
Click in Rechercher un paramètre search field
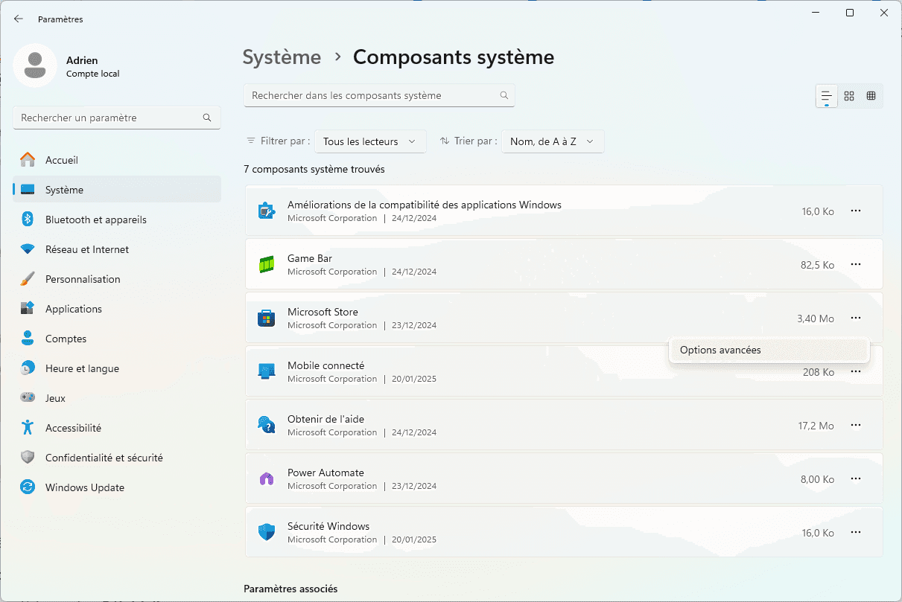[117, 118]
